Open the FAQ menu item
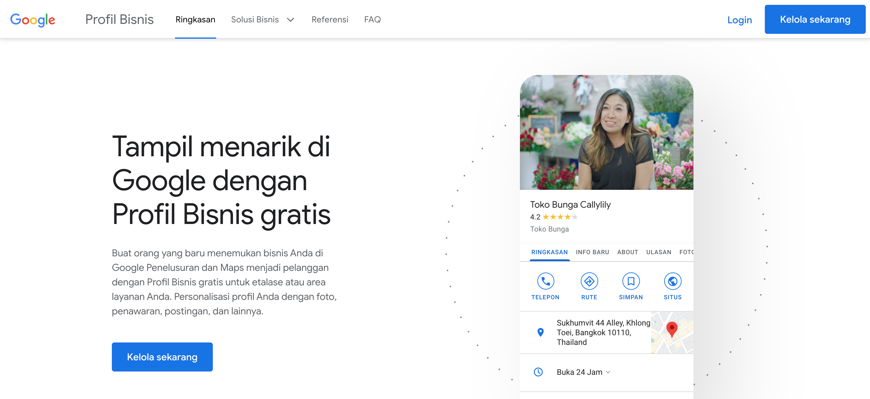 tap(372, 20)
